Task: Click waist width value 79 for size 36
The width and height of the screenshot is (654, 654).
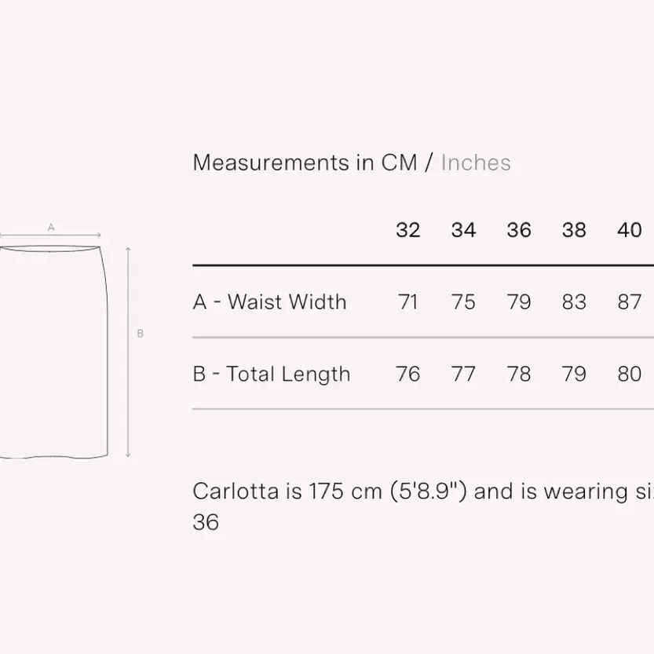Action: click(519, 302)
